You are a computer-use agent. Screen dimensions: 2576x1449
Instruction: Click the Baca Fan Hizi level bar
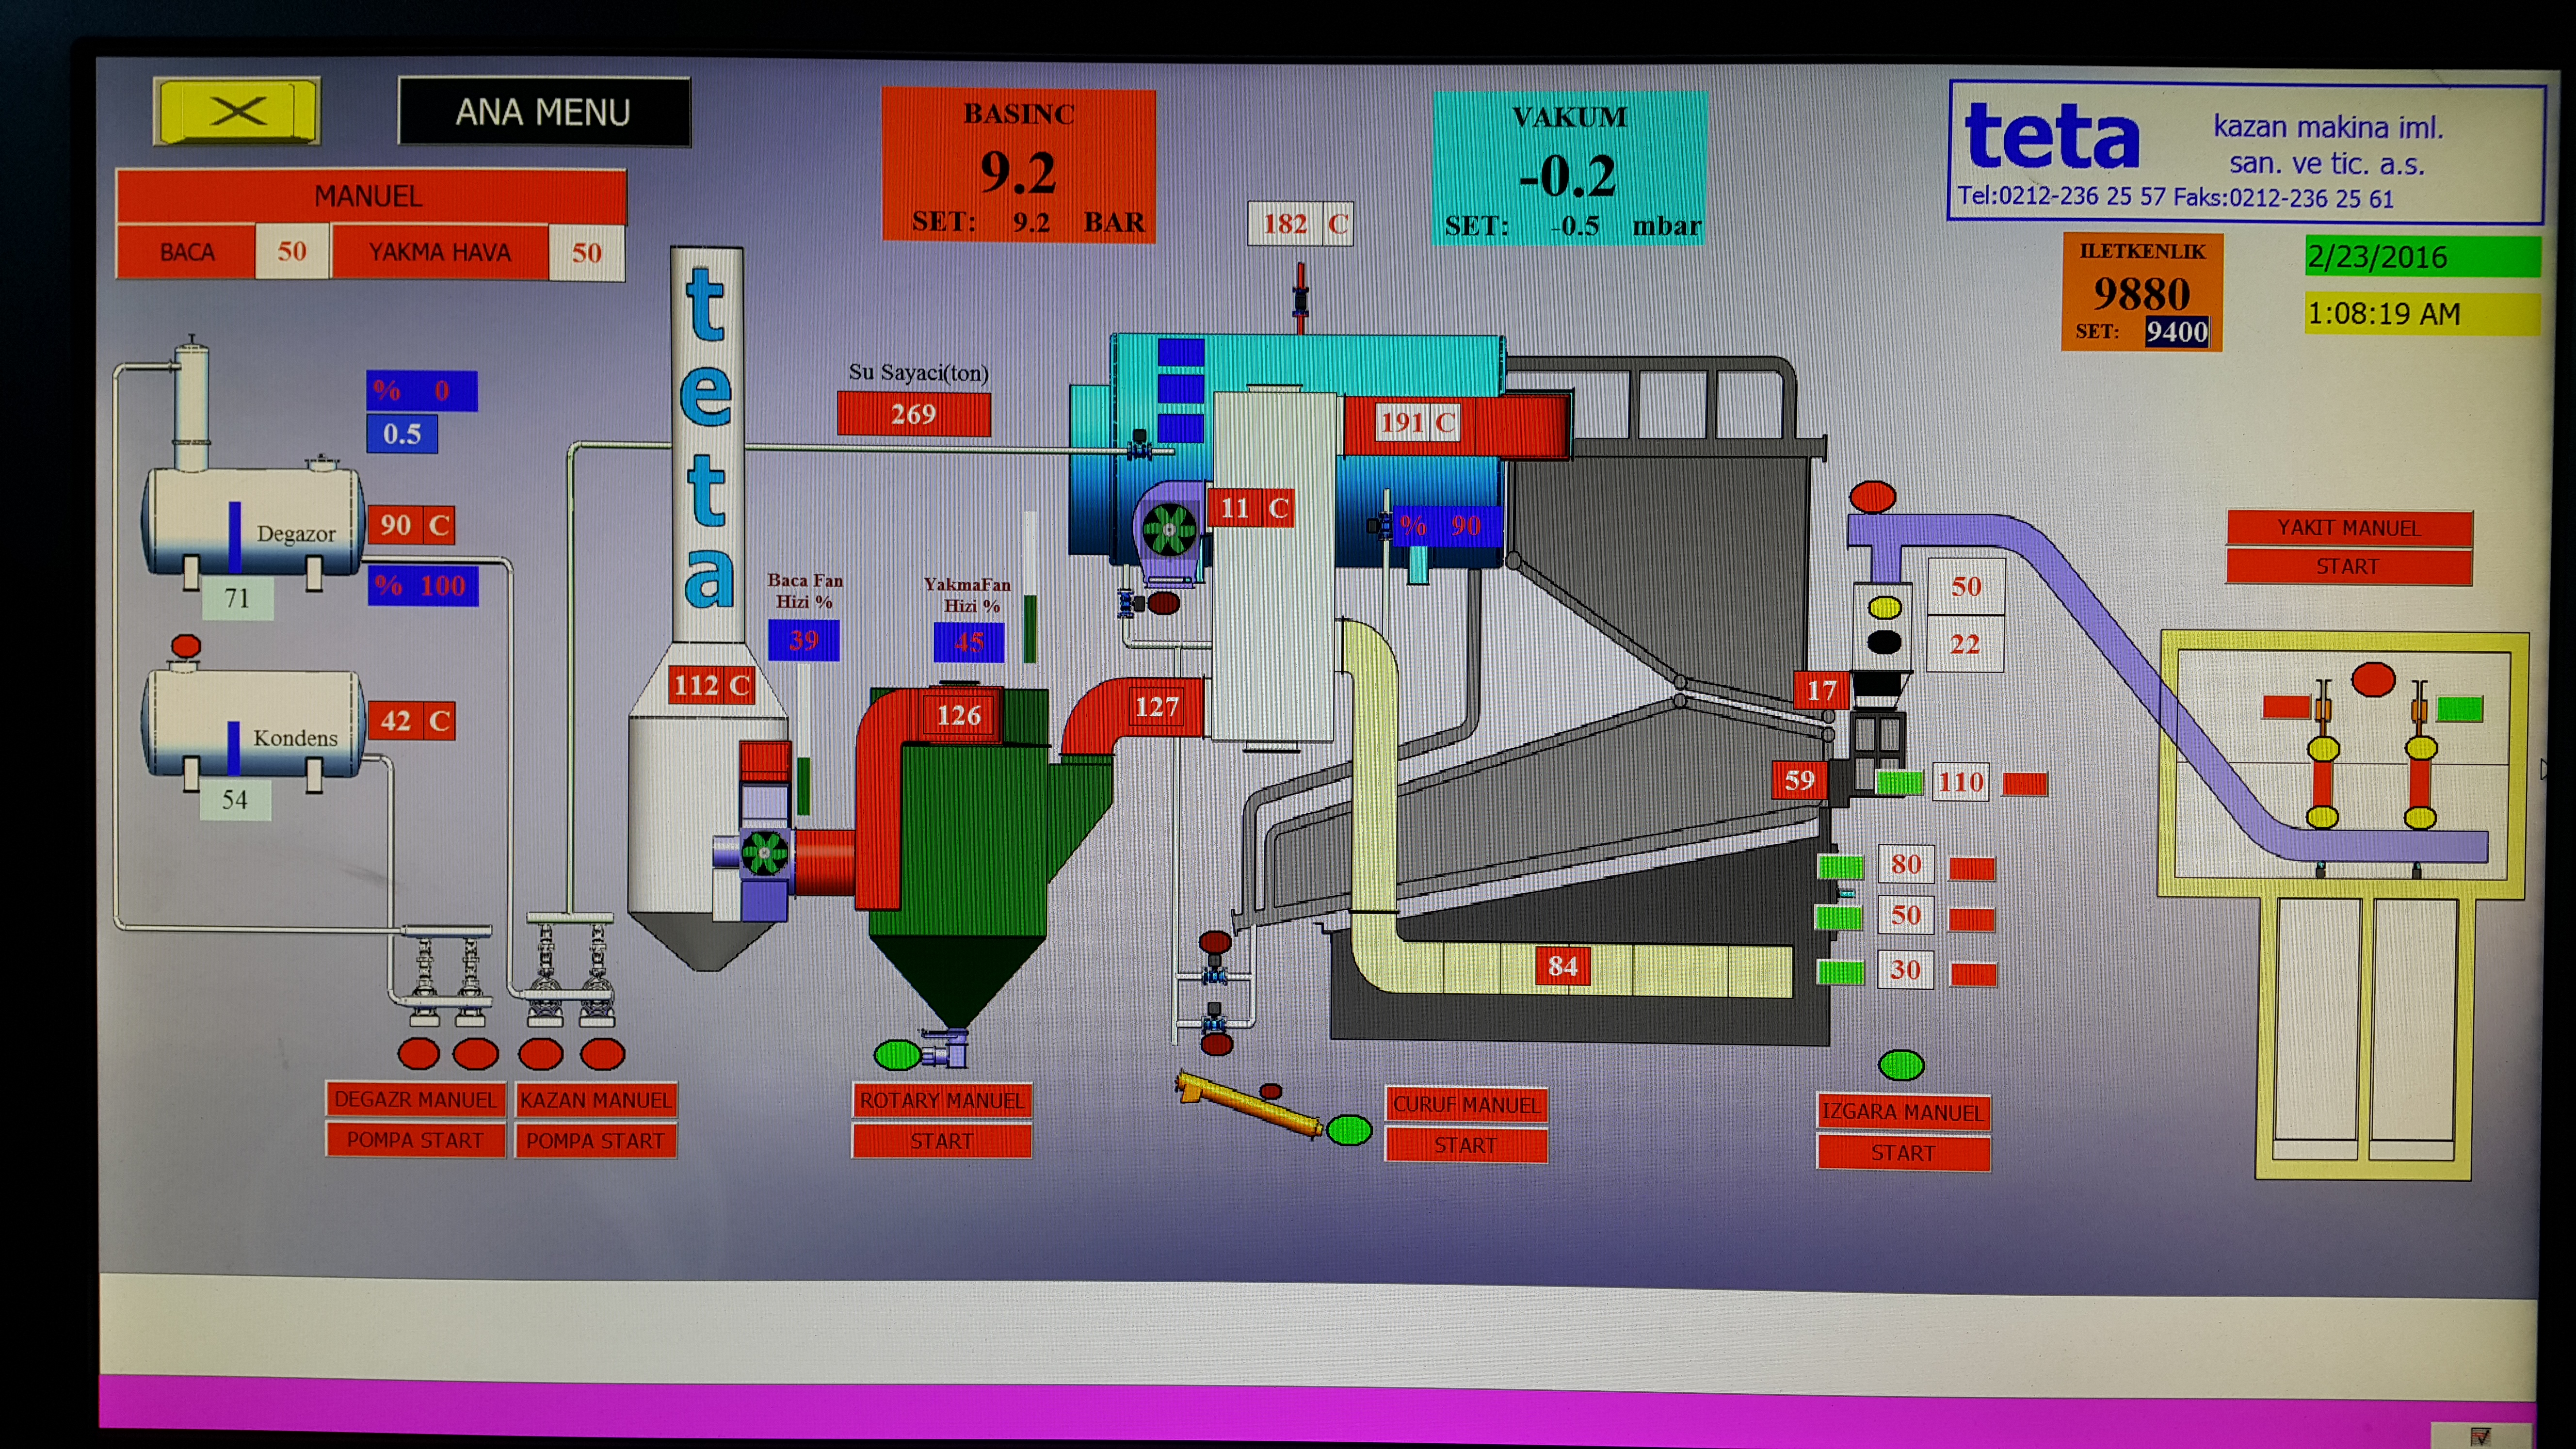[803, 740]
